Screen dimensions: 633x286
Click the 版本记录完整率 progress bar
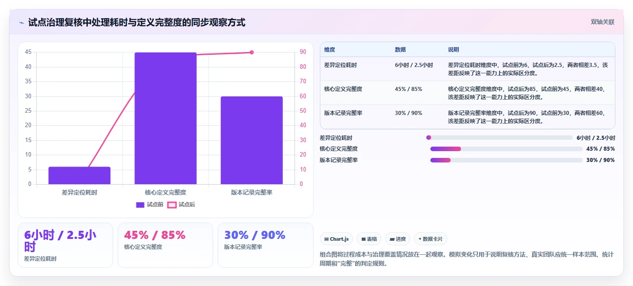point(506,160)
